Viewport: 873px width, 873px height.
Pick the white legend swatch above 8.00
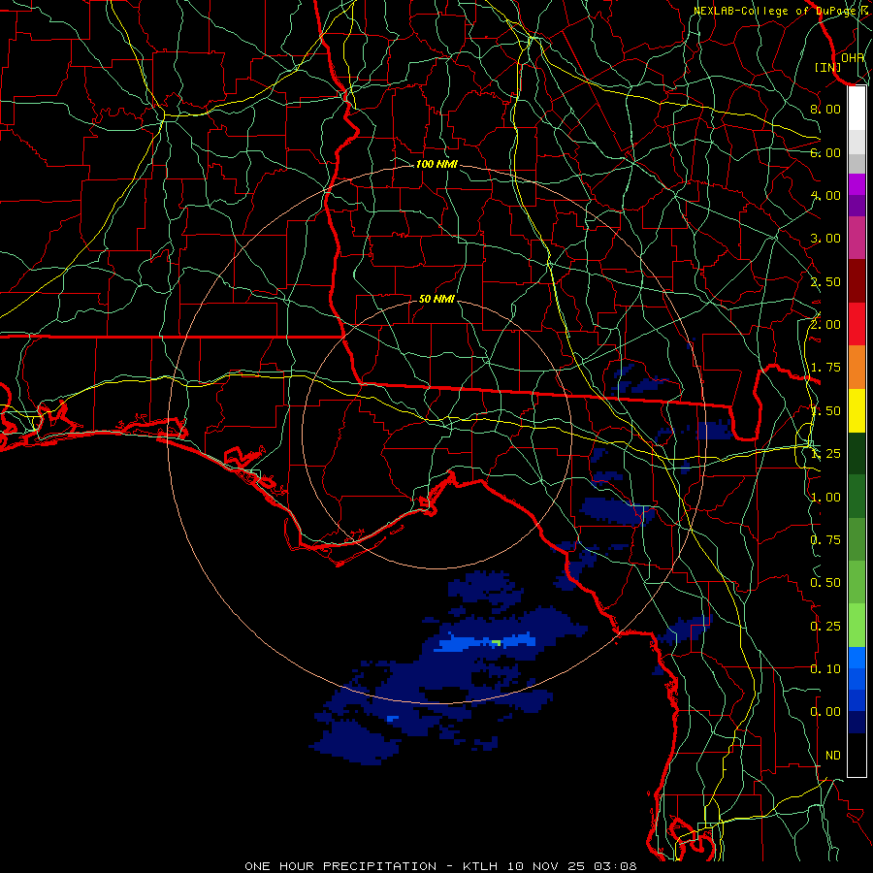point(857,109)
